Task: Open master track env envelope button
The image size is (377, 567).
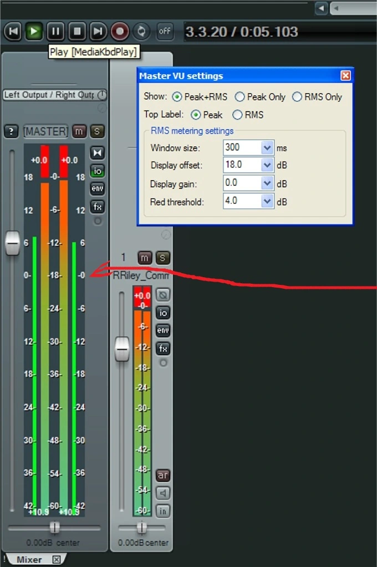Action: point(98,188)
